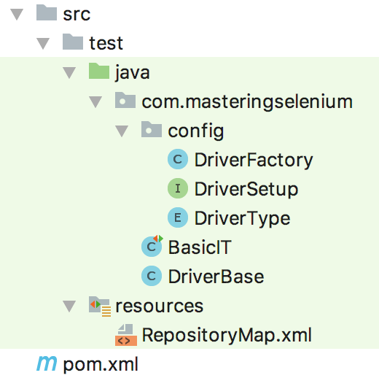Click the DriverType enum icon
This screenshot has width=379, height=378.
point(178,217)
